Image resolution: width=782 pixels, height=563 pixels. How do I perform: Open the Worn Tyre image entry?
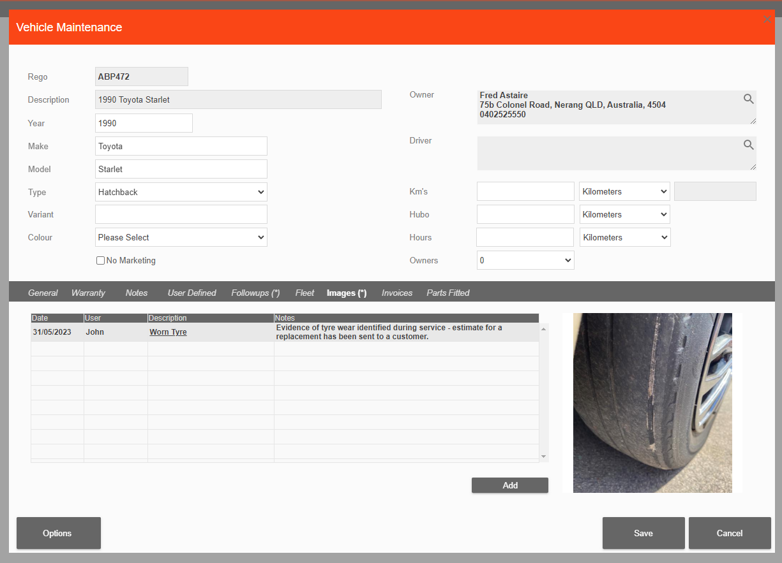point(168,332)
